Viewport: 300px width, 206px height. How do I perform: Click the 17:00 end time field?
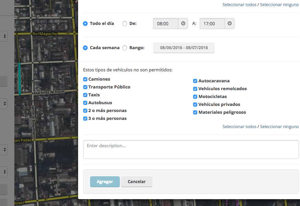[212, 24]
